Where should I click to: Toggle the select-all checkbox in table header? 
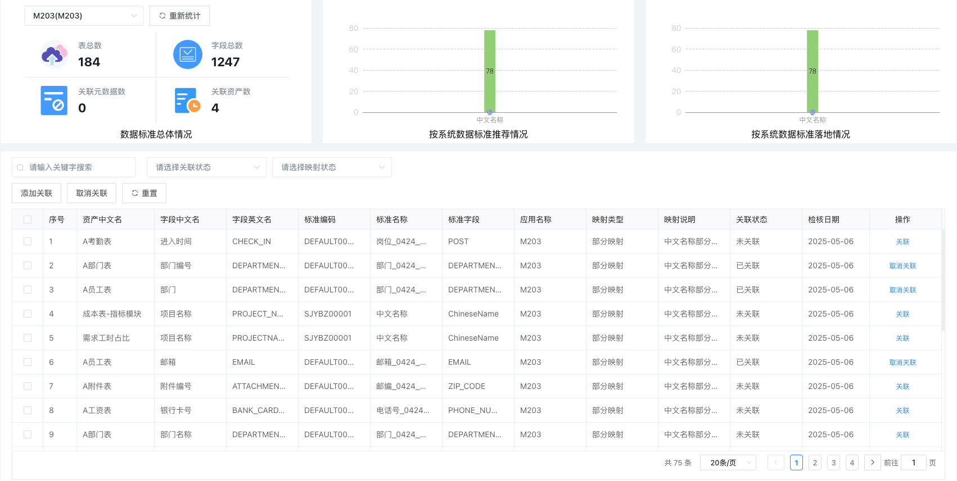(x=28, y=219)
